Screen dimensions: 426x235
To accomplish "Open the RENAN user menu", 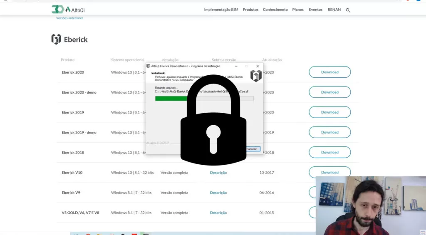I will click(x=334, y=10).
